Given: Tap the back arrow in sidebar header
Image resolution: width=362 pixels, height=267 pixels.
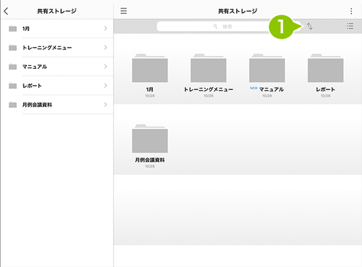Looking at the screenshot, I should [x=6, y=11].
